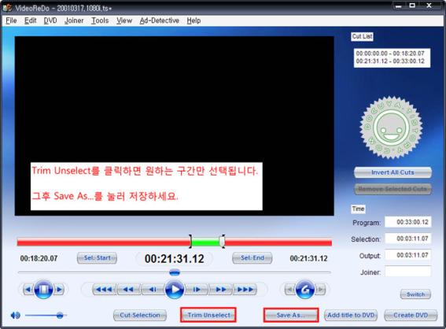Click the Play button
446x329 pixels.
click(x=174, y=290)
